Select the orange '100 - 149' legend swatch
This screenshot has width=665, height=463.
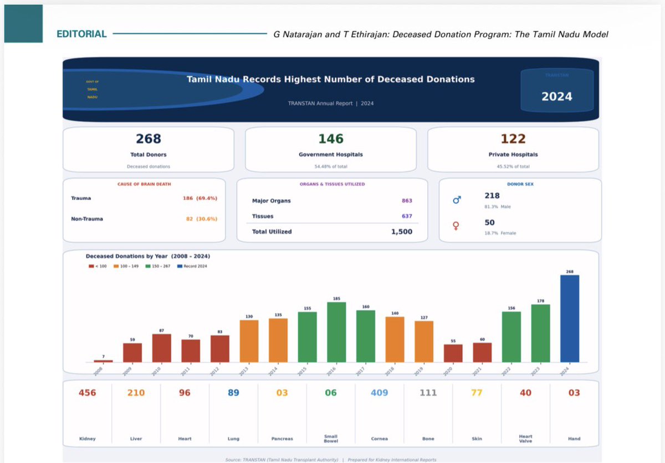(x=116, y=266)
